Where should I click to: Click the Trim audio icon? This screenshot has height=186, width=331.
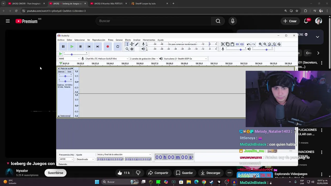tap(237, 44)
